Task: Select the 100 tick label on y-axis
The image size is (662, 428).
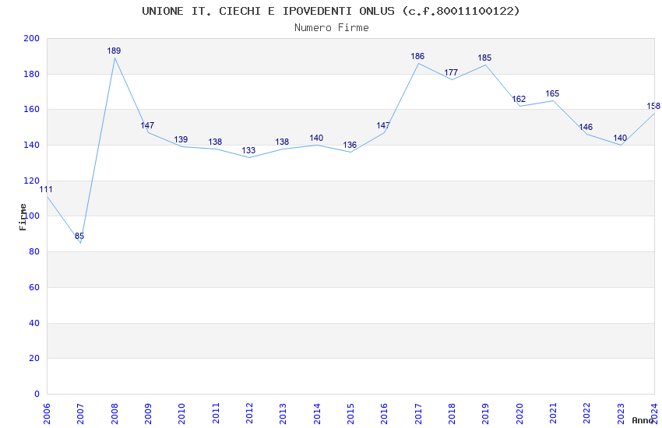Action: click(x=32, y=216)
